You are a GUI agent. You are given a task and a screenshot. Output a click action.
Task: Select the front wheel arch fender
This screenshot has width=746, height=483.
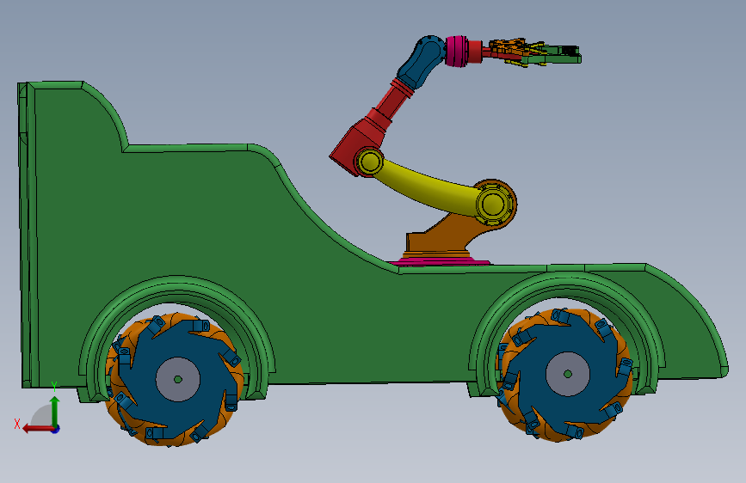tap(567, 333)
